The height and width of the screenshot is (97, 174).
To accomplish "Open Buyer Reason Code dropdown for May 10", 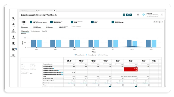I will coord(69,79).
